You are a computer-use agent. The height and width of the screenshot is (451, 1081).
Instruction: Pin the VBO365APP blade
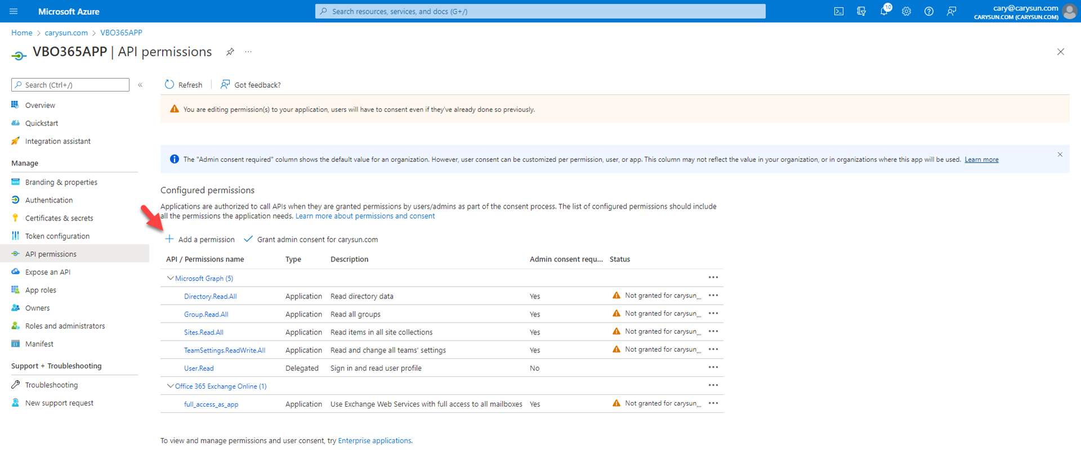pos(230,52)
